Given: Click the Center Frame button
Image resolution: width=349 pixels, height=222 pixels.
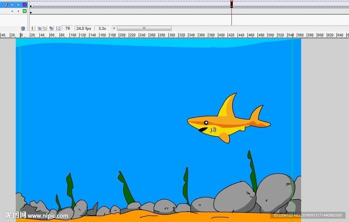Looking at the screenshot, I should tap(32, 29).
